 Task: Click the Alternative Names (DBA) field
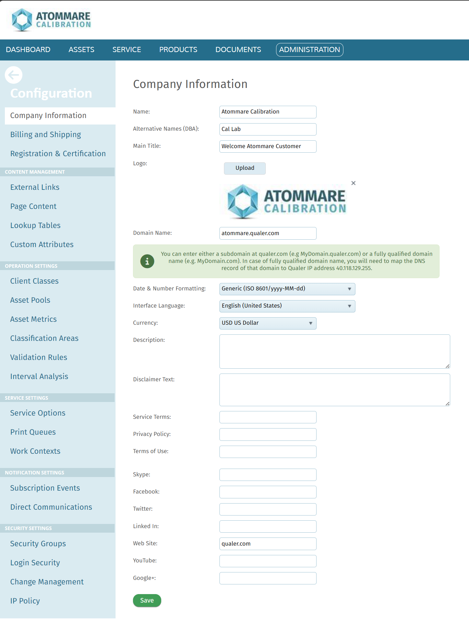(x=268, y=129)
